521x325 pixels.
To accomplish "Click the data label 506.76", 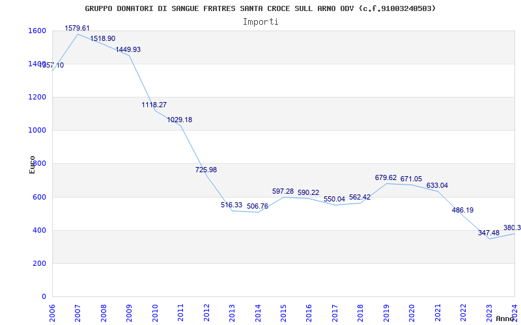I will [257, 206].
